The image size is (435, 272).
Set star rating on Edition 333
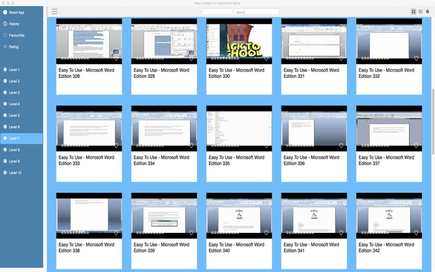pos(75,146)
